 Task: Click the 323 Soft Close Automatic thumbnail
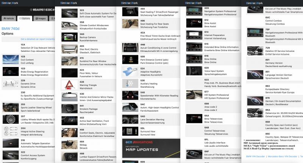click(70, 13)
